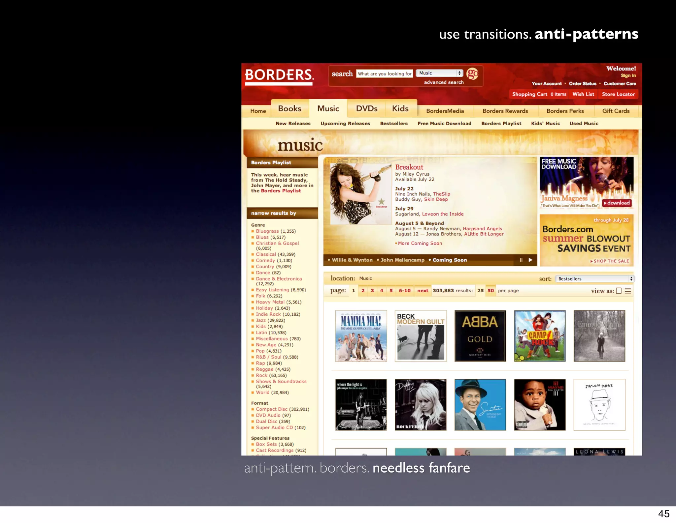Viewport: 676px width, 523px height.
Task: Play the featured music slideshow
Action: point(530,260)
